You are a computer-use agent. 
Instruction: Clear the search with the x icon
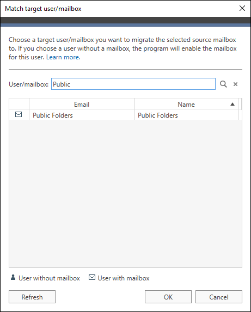click(x=236, y=84)
